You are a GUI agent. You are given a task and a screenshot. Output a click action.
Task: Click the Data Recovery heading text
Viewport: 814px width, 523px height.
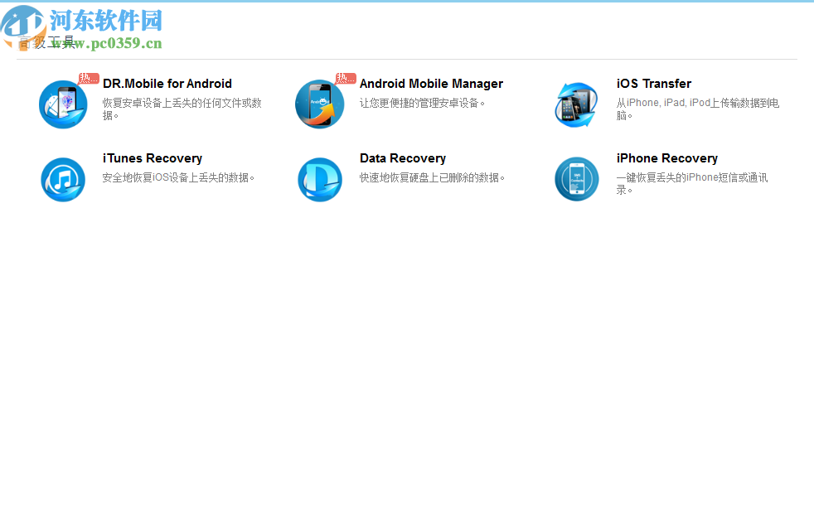(x=403, y=158)
